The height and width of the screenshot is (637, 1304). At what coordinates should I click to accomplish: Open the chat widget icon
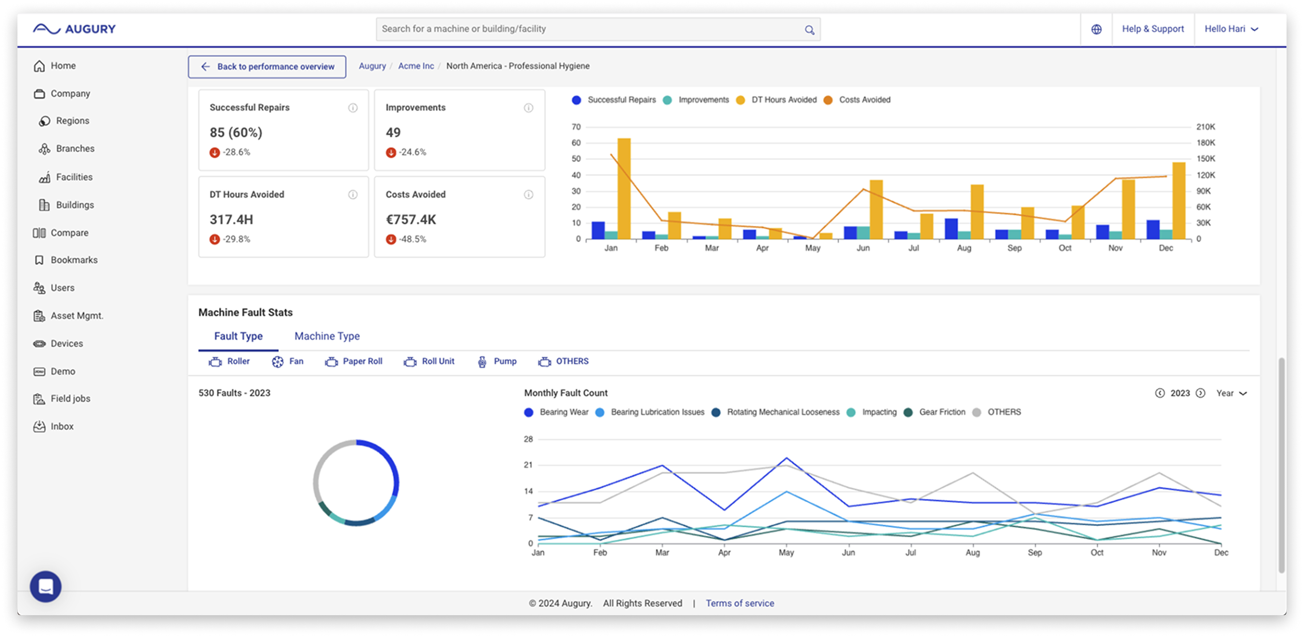point(45,586)
